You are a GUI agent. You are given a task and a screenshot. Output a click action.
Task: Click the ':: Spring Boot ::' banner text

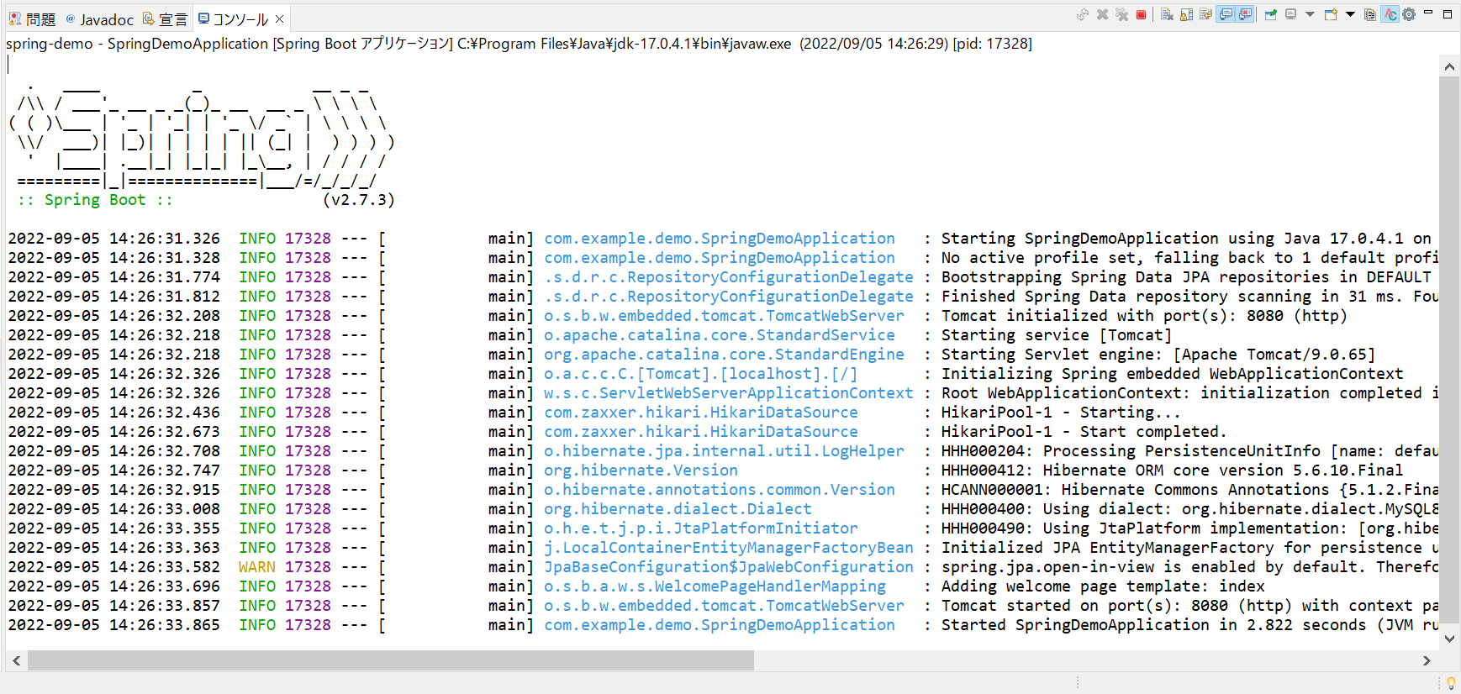[x=95, y=200]
